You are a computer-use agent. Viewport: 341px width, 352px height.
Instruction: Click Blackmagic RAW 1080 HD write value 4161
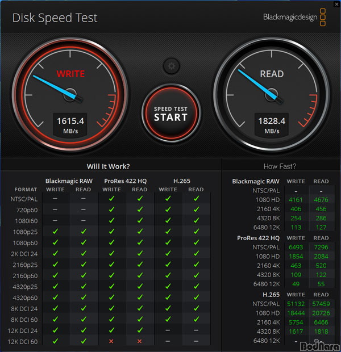tap(296, 200)
